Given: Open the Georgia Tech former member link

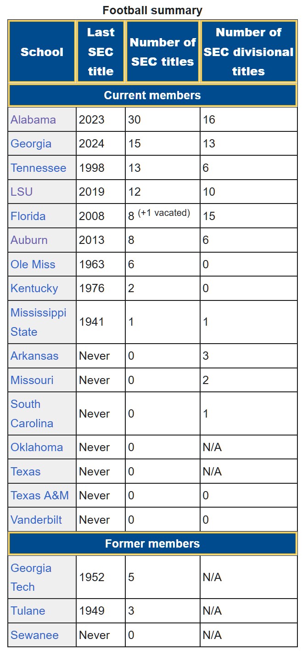Looking at the screenshot, I should point(31,577).
